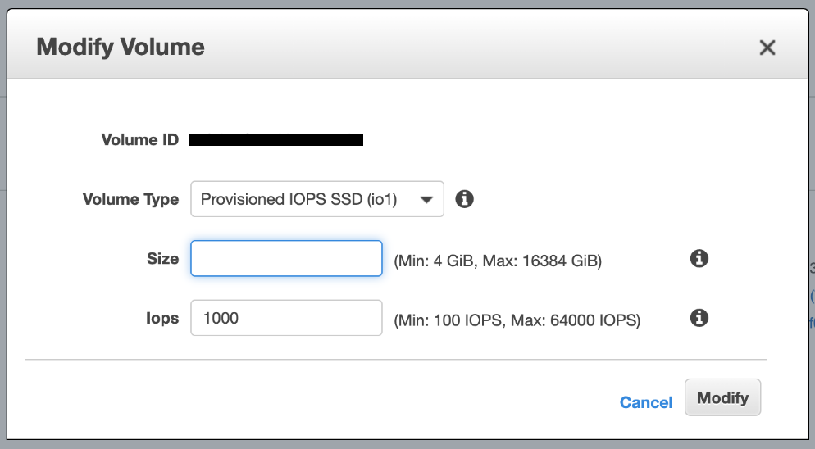Click the Iops field label
The image size is (815, 449).
(162, 318)
